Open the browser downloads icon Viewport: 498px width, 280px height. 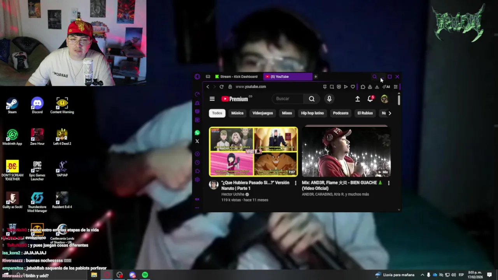[x=377, y=87]
